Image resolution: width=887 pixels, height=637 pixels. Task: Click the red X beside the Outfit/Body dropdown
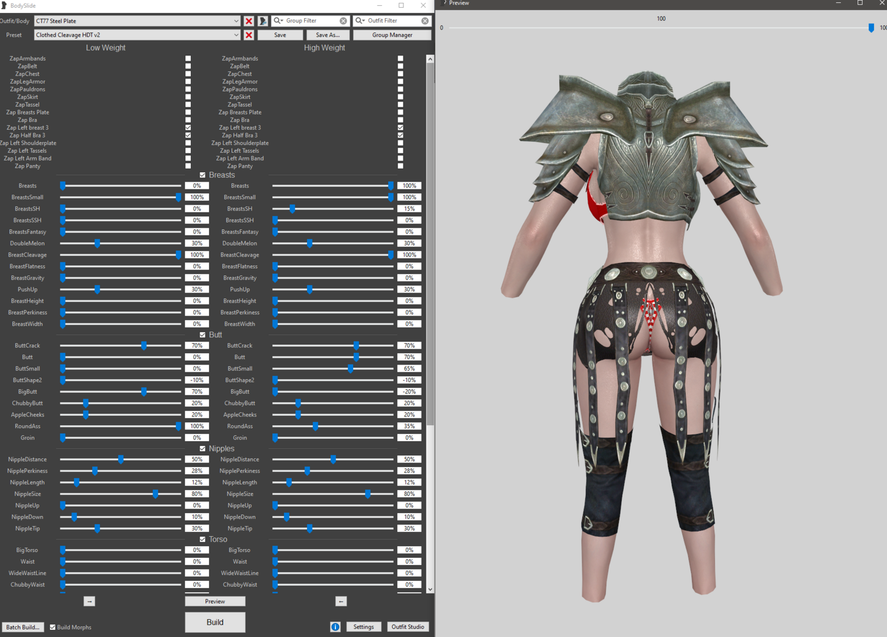249,21
